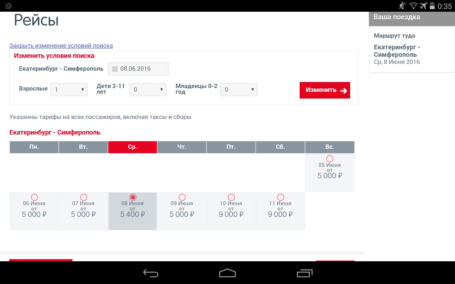Click the date field 08.06.2016
455x284 pixels.
point(138,69)
